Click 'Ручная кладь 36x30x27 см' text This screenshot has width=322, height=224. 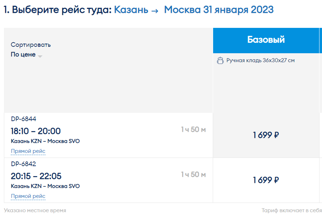[261, 60]
